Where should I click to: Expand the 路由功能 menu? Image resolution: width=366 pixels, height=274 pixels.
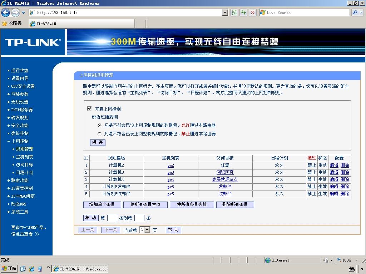point(20,180)
